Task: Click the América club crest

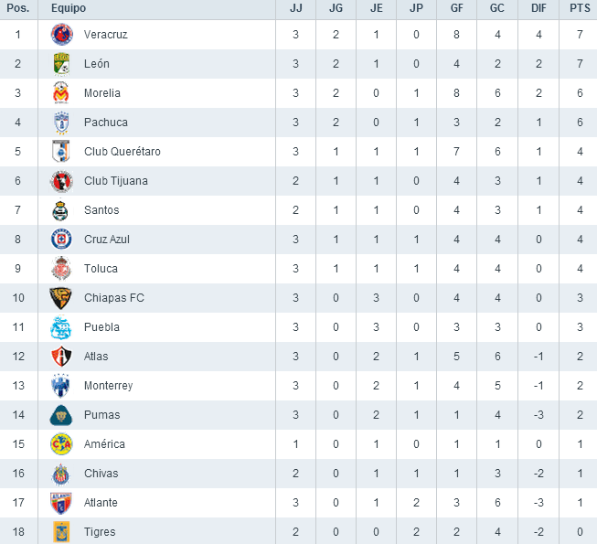Action: click(62, 444)
